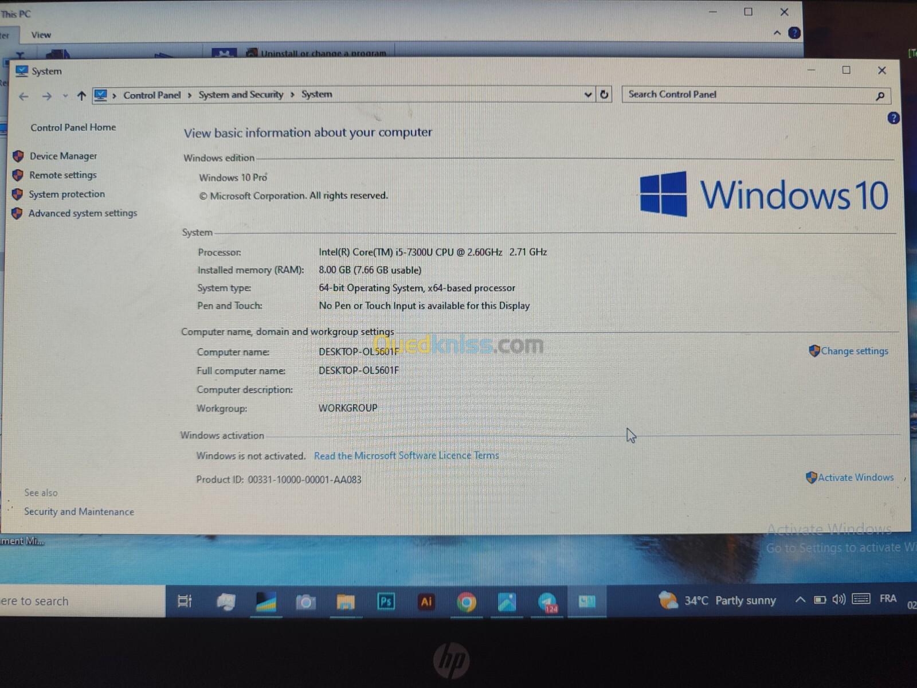The height and width of the screenshot is (688, 917).
Task: Click the battery icon in the tray
Action: tap(820, 600)
